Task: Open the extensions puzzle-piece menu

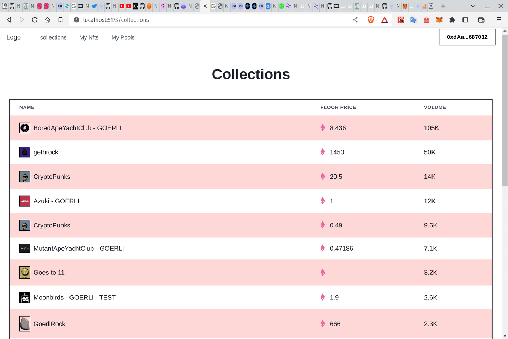Action: pyautogui.click(x=452, y=20)
